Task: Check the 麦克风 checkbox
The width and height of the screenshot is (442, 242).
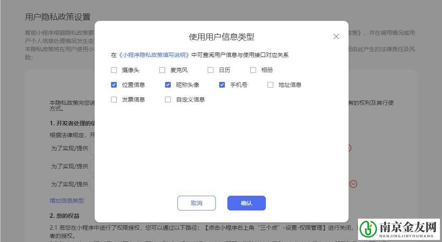Action: point(162,70)
